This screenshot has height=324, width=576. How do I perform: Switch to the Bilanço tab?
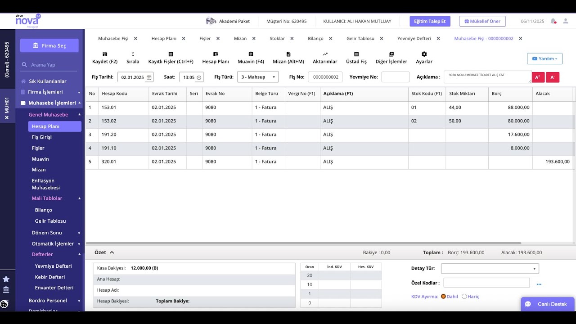[315, 39]
